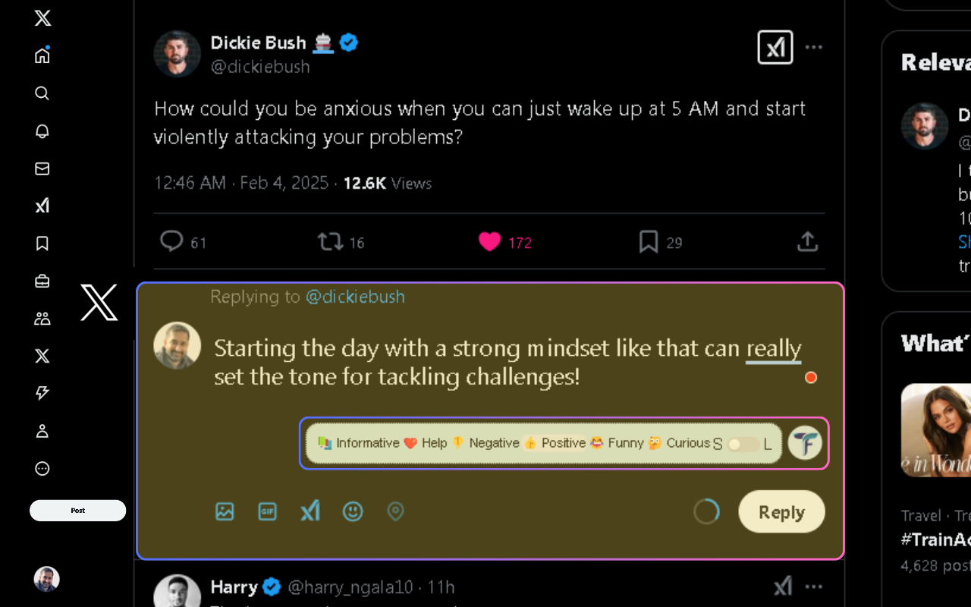Screen dimensions: 971x607
Task: Bookmark the post with 29 saves
Action: pyautogui.click(x=649, y=242)
